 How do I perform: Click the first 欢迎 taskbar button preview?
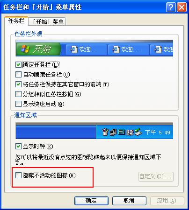coord(87,49)
